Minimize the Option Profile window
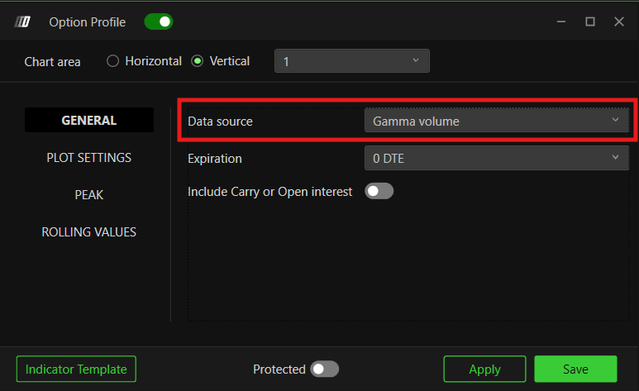The width and height of the screenshot is (639, 391). click(x=561, y=21)
